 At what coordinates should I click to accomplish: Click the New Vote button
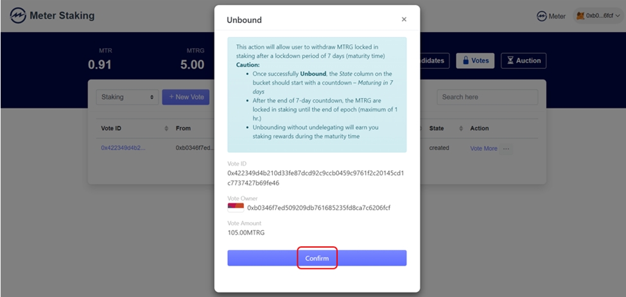[x=186, y=97]
